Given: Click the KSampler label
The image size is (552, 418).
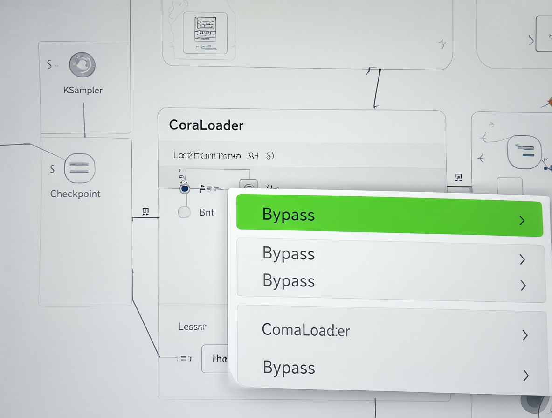Looking at the screenshot, I should point(83,90).
